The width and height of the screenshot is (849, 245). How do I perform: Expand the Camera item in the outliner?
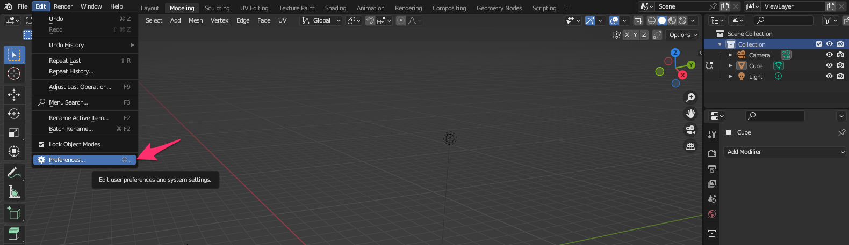click(x=731, y=55)
